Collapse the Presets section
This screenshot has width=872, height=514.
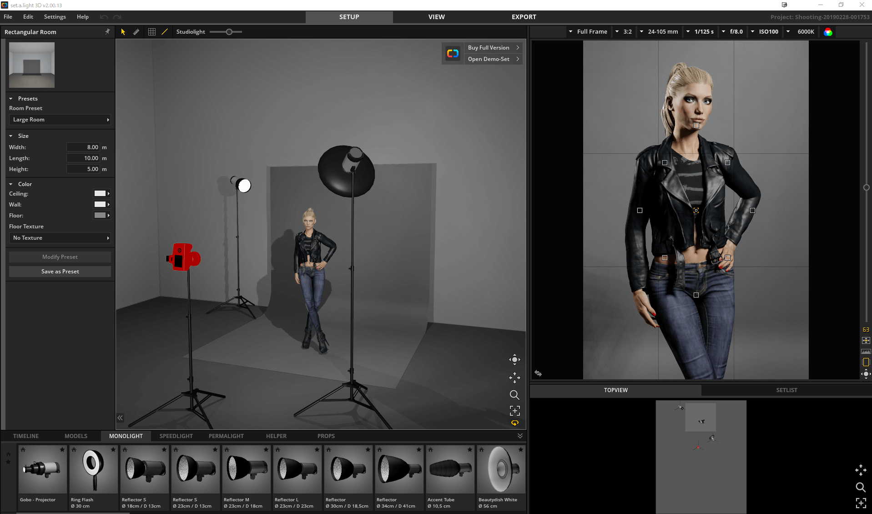tap(11, 99)
